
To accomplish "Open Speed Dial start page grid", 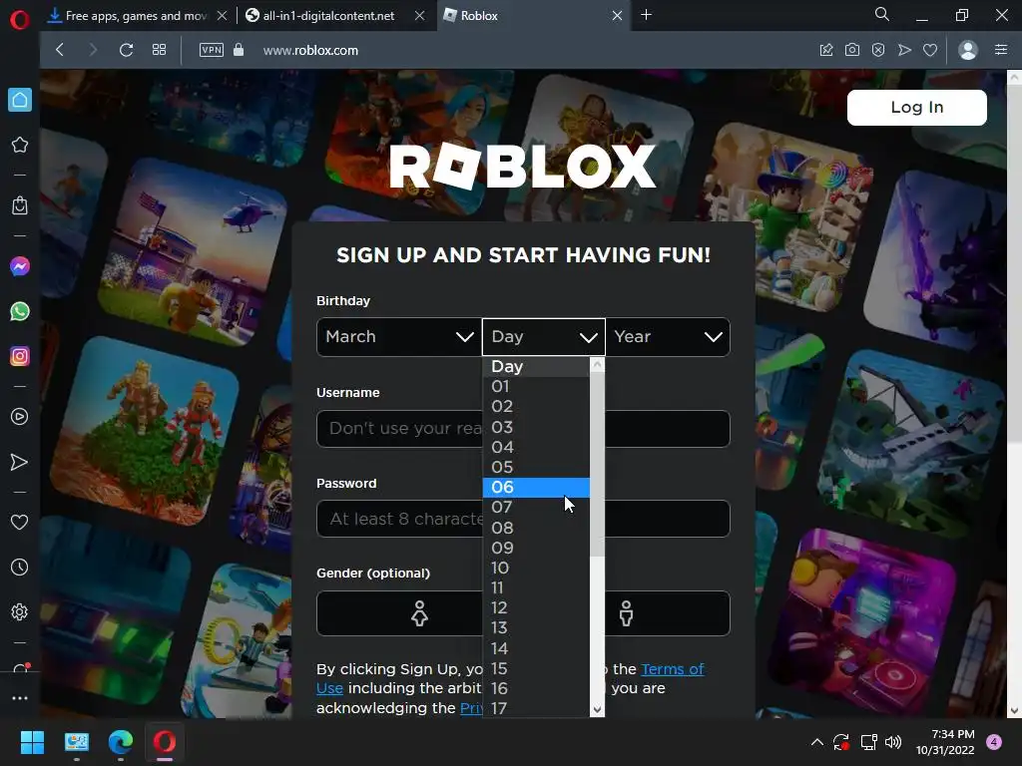I will tap(159, 50).
